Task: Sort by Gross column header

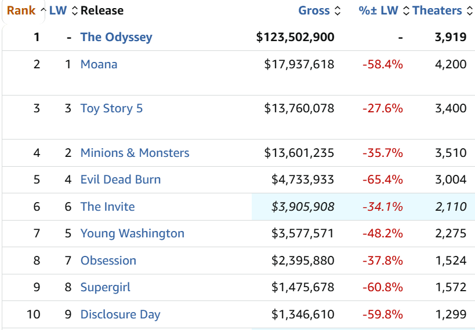Action: point(314,10)
